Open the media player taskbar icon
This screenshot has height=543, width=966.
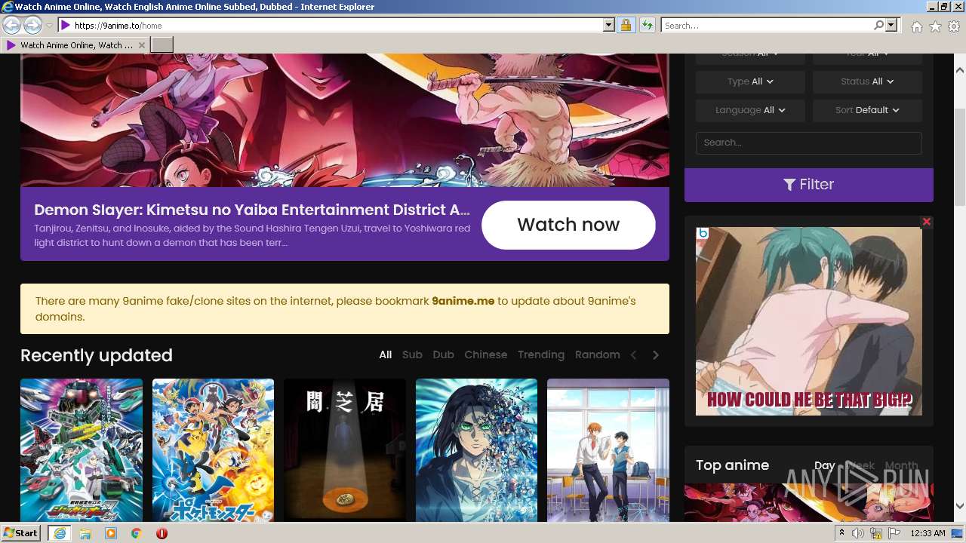[x=111, y=533]
